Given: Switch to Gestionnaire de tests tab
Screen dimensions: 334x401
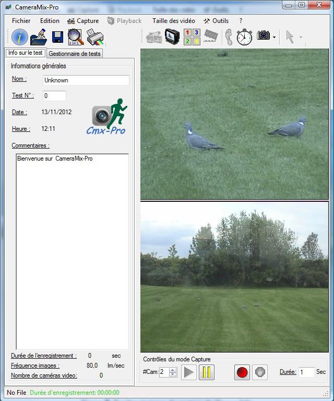Looking at the screenshot, I should point(75,54).
